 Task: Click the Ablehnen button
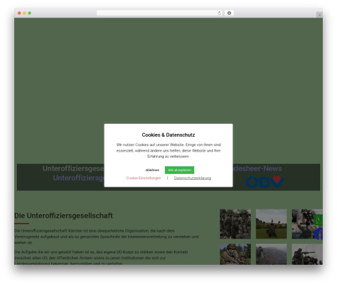[x=152, y=170]
